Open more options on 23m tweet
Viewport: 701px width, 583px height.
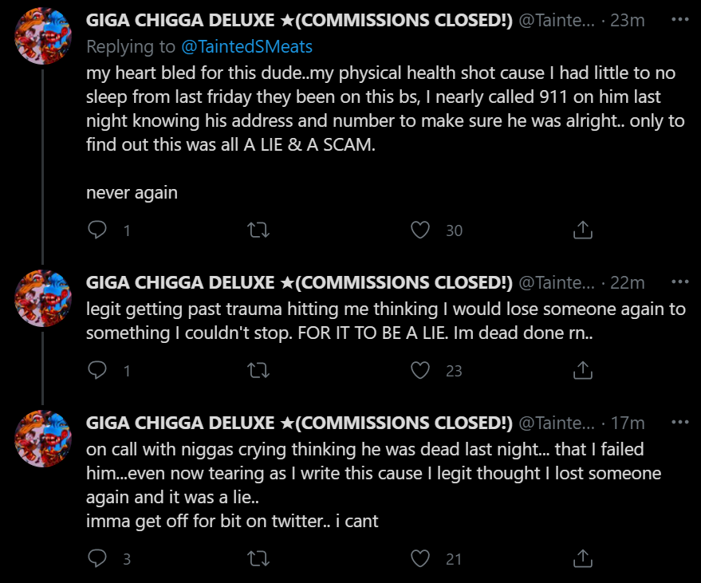pyautogui.click(x=680, y=19)
